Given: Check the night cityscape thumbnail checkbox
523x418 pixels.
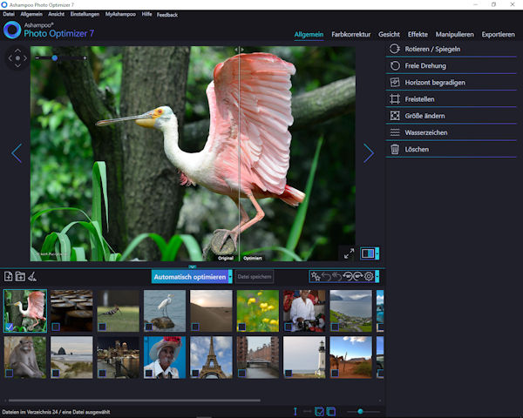Looking at the screenshot, I should coord(102,373).
